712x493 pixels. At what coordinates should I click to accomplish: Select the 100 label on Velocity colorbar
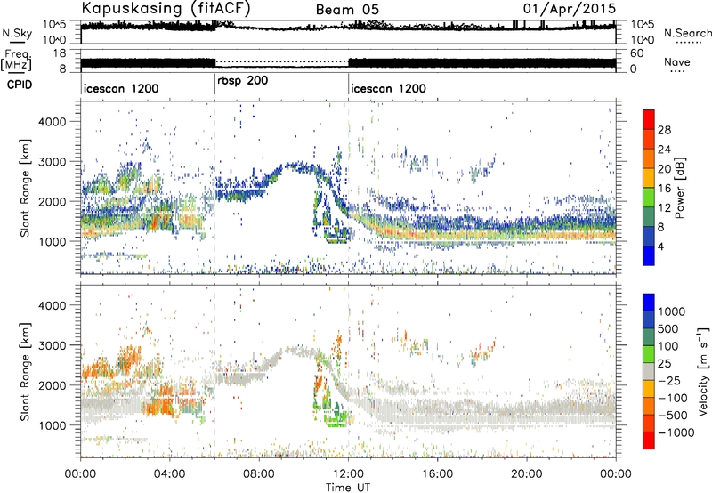pos(668,346)
